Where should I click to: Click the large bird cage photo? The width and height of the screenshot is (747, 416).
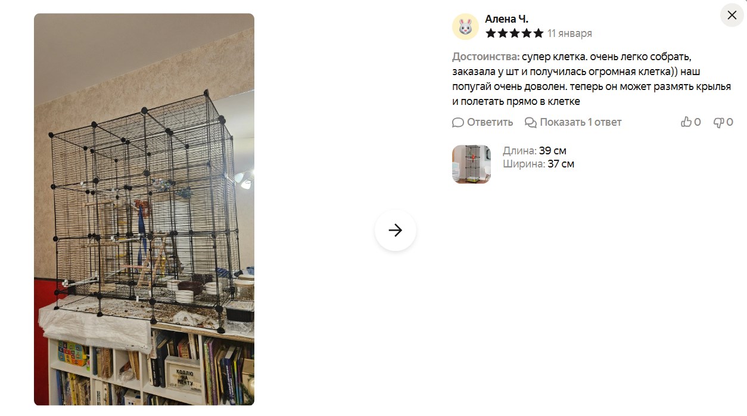144,209
